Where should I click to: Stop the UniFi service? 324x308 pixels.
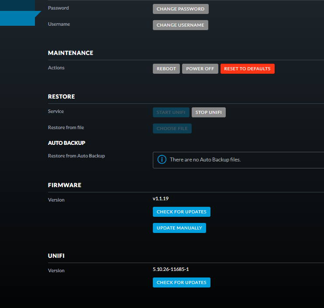point(208,112)
